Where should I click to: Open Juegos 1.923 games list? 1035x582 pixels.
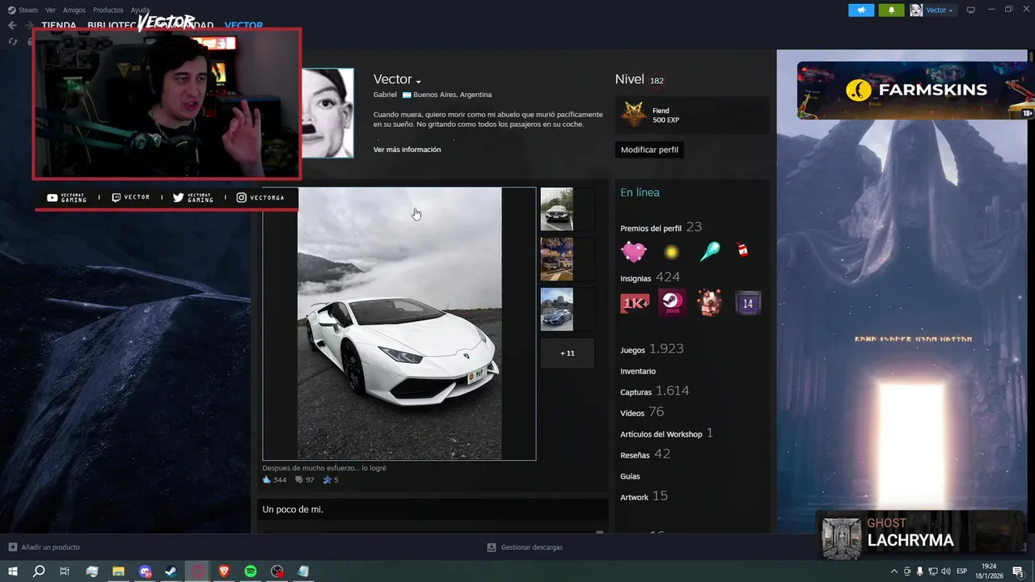click(652, 349)
